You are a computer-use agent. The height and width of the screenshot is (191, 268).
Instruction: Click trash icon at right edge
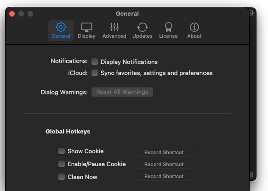click(251, 175)
